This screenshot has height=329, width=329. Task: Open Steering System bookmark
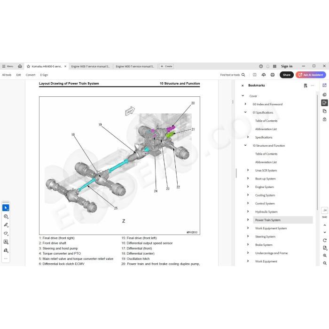265,236
